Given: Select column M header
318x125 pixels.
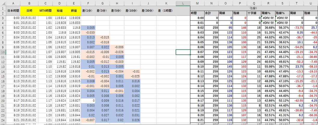Looking at the screenshot, I should pyautogui.click(x=197, y=3).
